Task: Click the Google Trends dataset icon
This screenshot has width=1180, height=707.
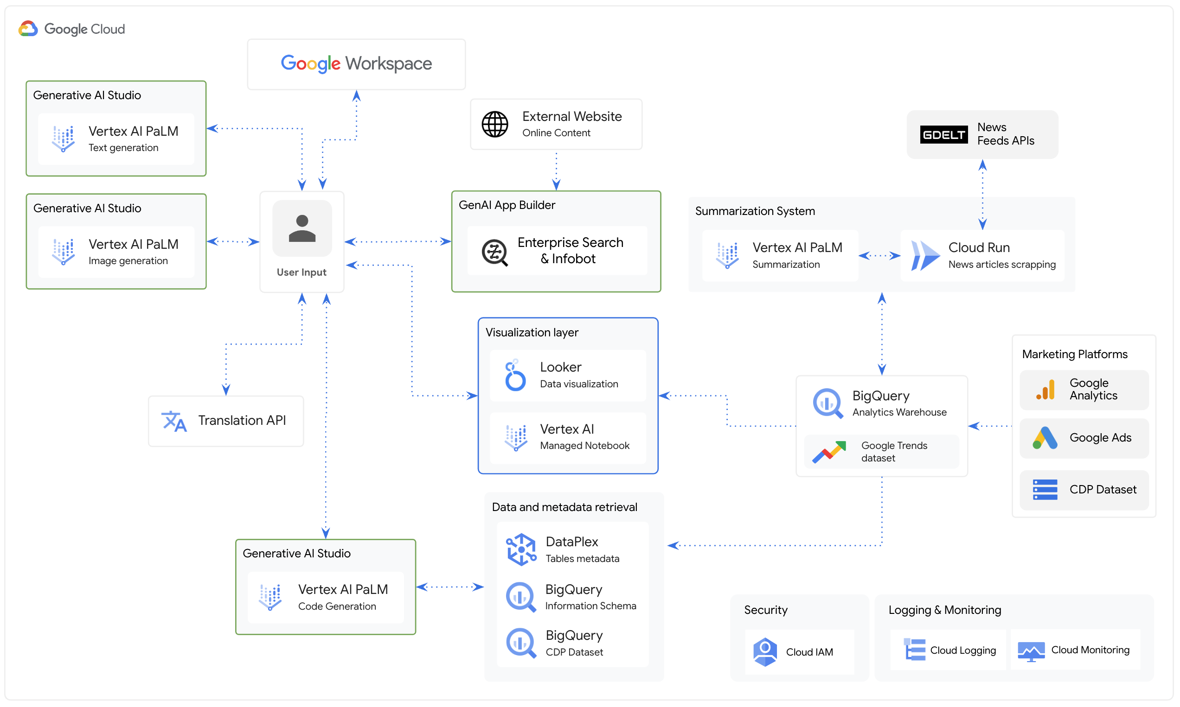Action: click(829, 452)
